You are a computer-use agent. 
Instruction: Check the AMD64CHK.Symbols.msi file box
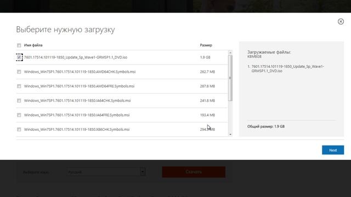point(19,72)
